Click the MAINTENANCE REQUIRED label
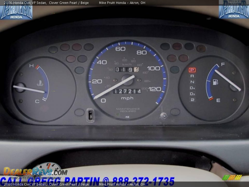Image resolution: width=249 pixels, height=187 pixels. [x=128, y=110]
